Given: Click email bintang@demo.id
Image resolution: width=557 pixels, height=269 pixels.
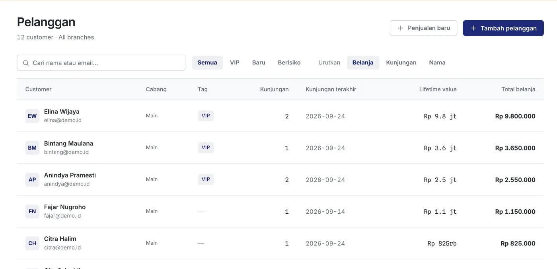Looking at the screenshot, I should coord(66,152).
